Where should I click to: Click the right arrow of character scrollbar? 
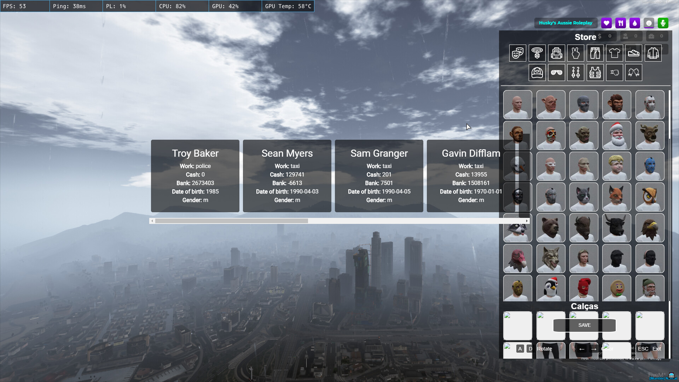click(x=527, y=221)
